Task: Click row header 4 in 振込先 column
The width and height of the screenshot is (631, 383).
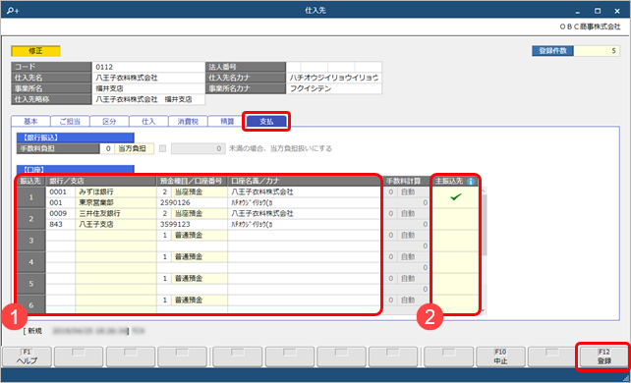Action: click(31, 262)
